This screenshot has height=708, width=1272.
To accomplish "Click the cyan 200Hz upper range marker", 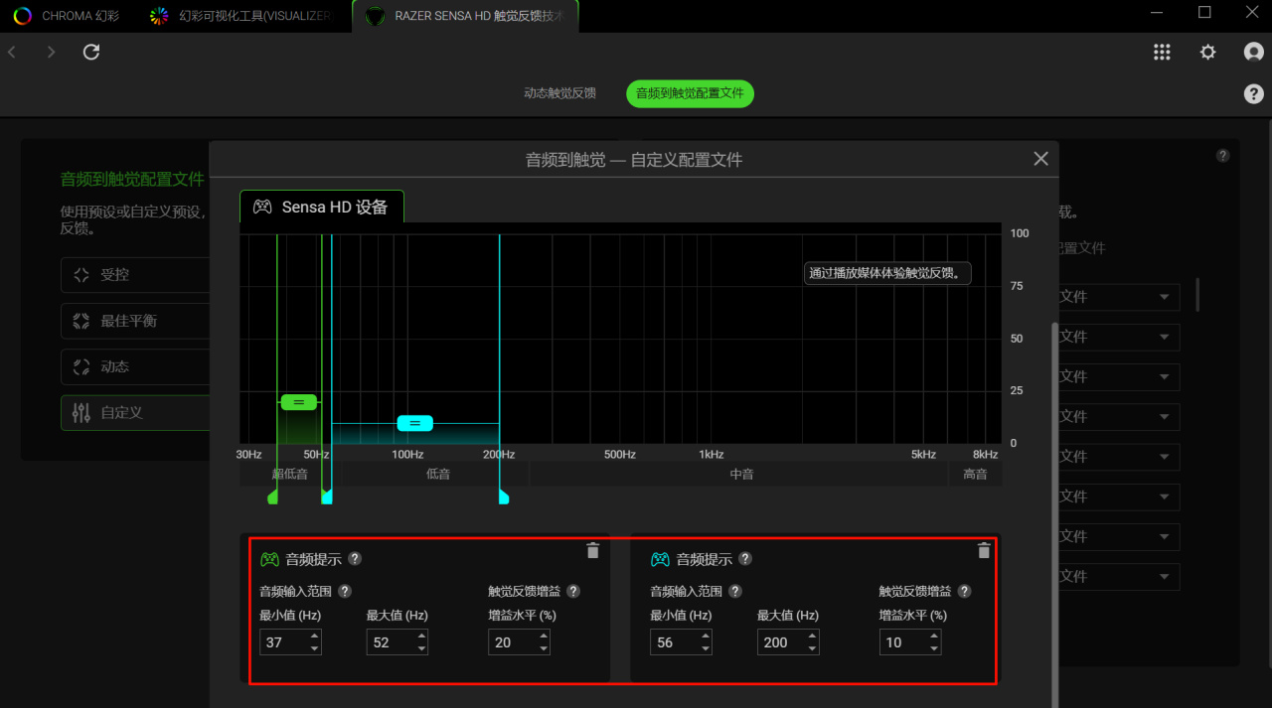I will tap(503, 496).
